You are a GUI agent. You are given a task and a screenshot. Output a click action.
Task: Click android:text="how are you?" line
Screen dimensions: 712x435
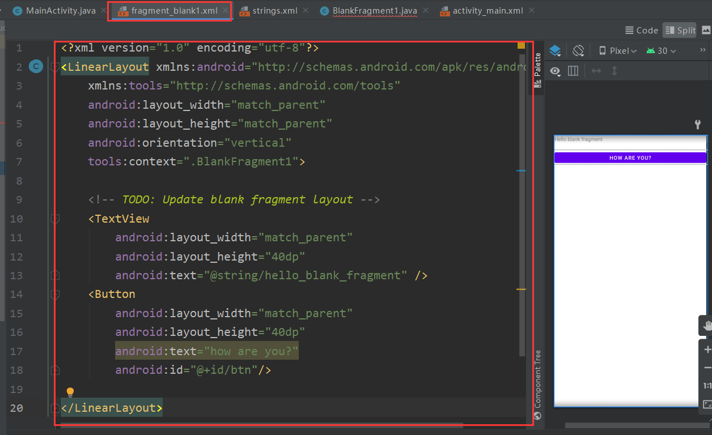point(207,351)
